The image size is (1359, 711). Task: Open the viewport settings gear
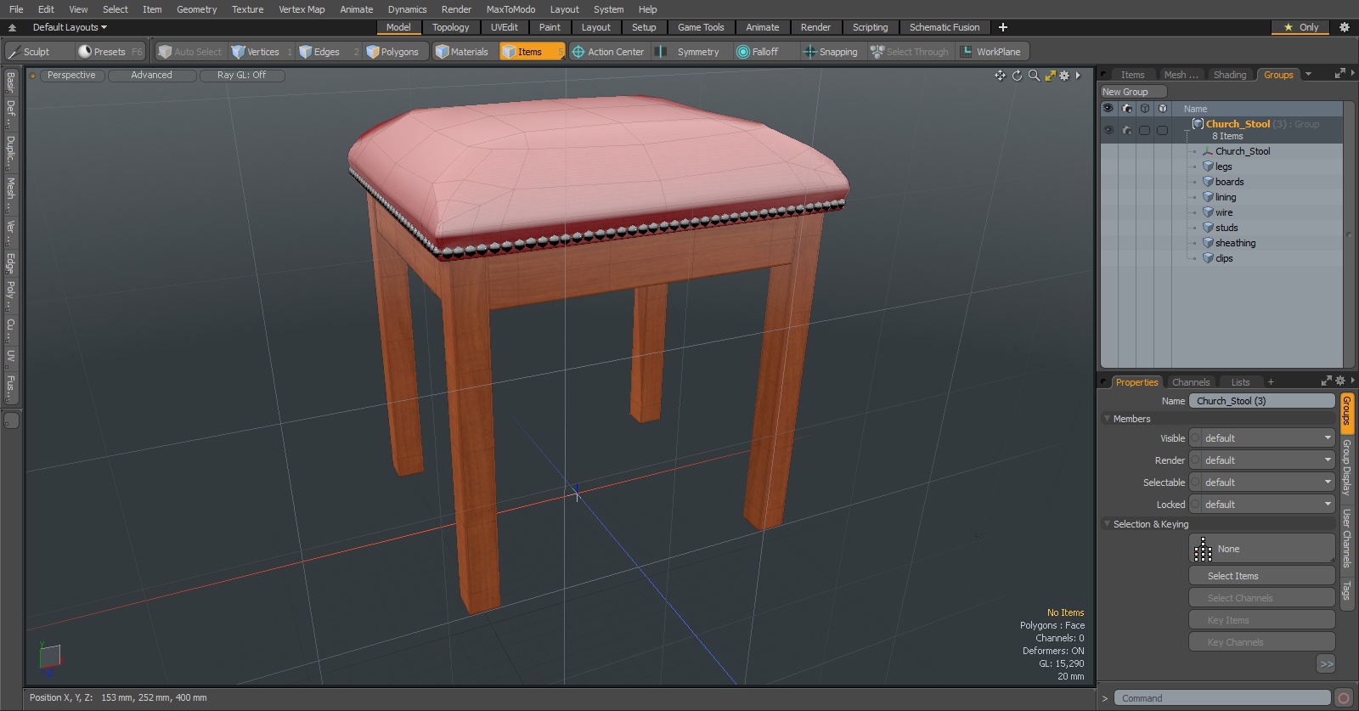1064,76
